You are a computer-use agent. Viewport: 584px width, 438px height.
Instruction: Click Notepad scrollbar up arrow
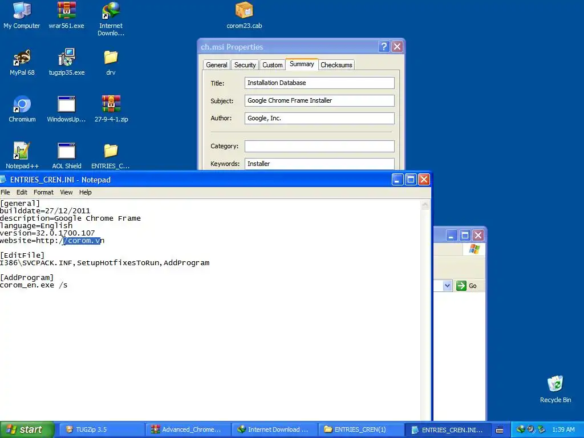coord(425,205)
